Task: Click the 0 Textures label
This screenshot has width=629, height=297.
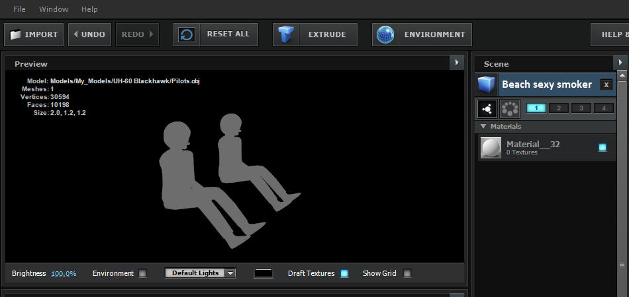Action: tap(522, 152)
